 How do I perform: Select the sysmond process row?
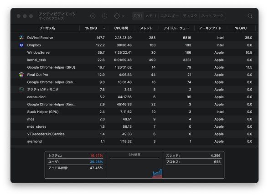point(134,141)
